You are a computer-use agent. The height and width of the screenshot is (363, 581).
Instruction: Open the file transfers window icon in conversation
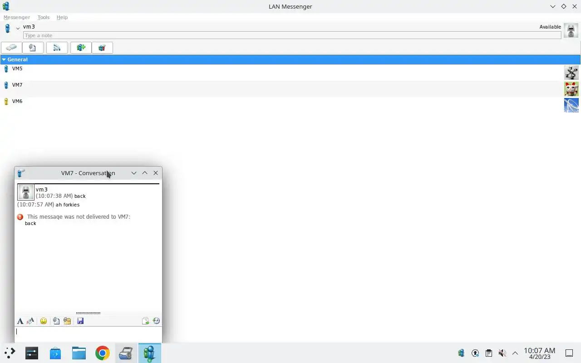[x=145, y=321]
